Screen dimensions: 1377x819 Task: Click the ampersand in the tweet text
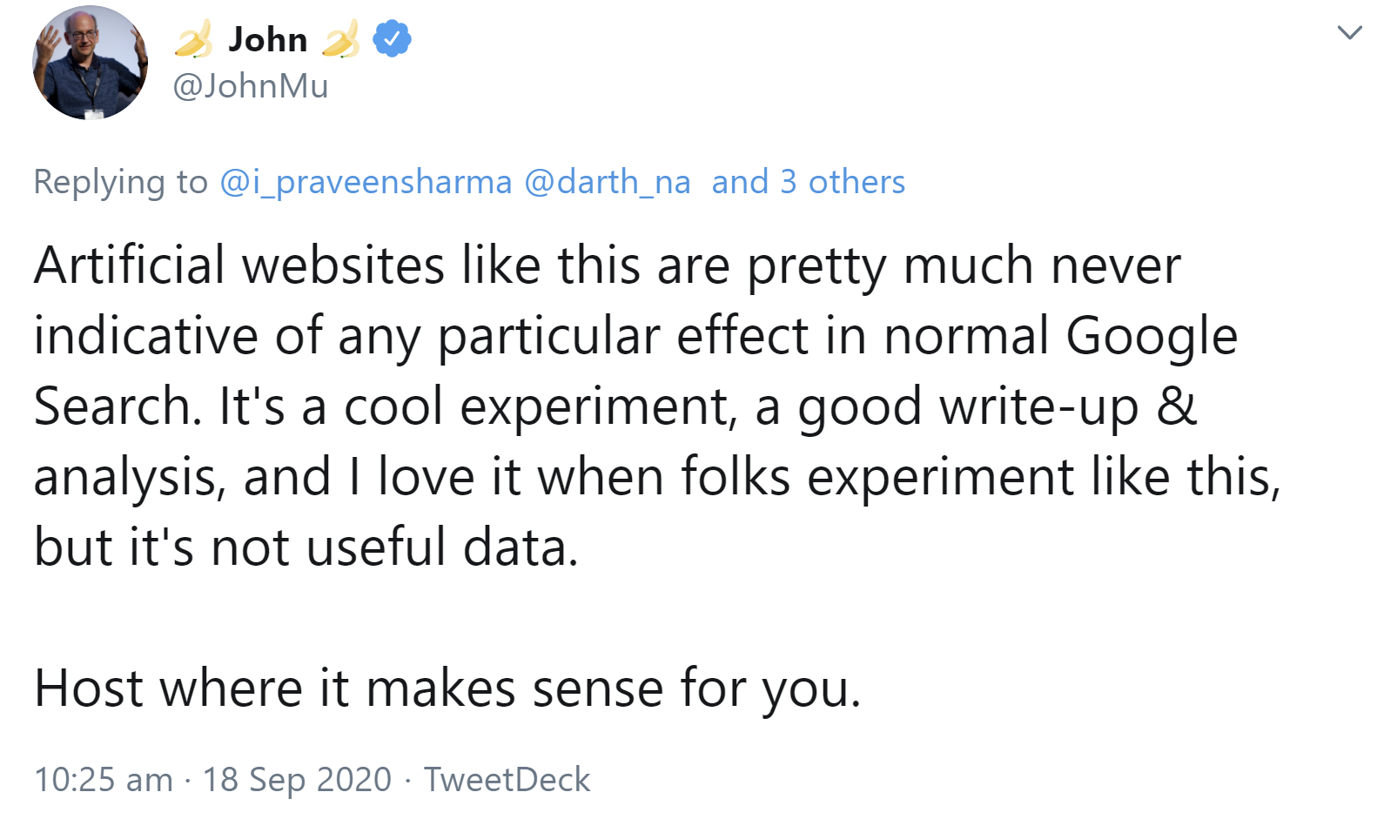1177,406
